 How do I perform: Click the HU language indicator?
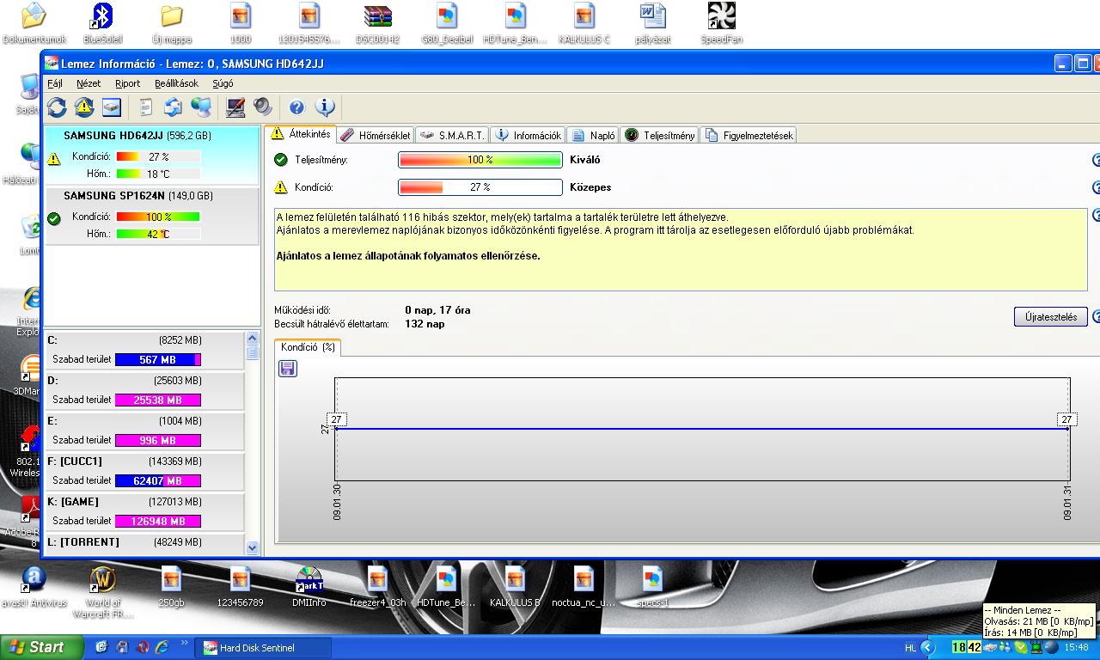click(910, 648)
